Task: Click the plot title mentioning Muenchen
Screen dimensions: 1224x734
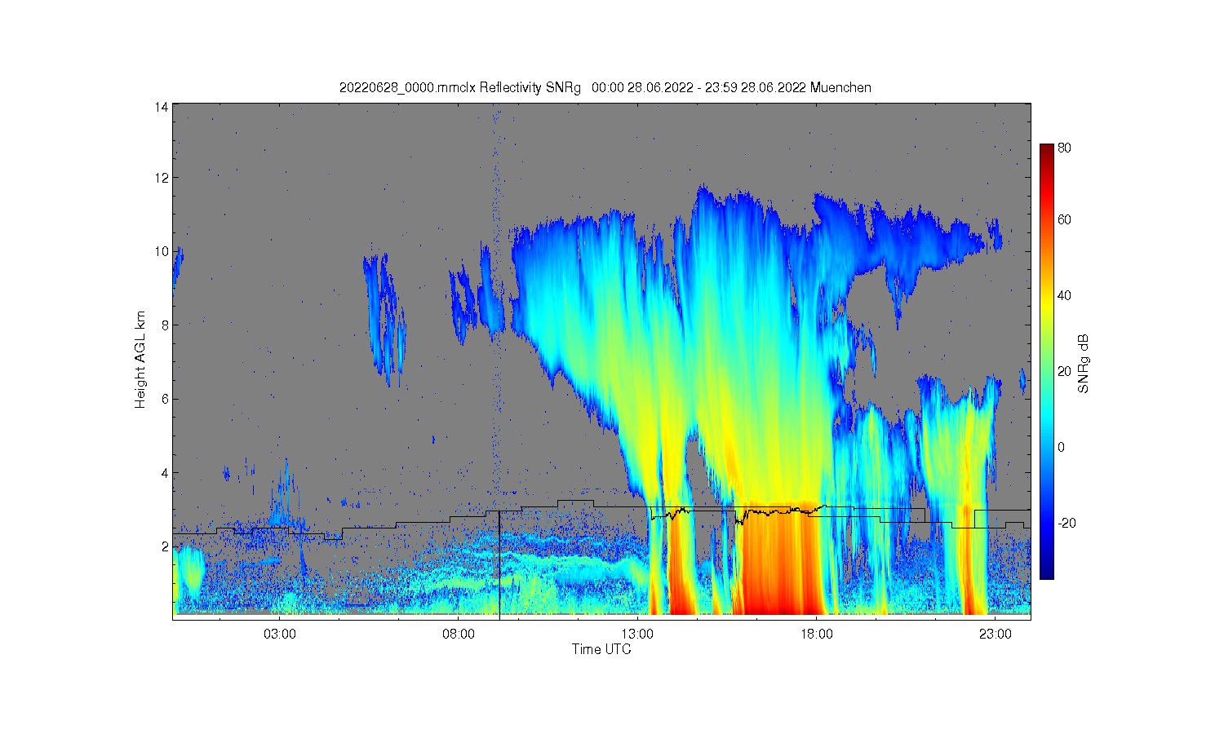Action: point(605,87)
